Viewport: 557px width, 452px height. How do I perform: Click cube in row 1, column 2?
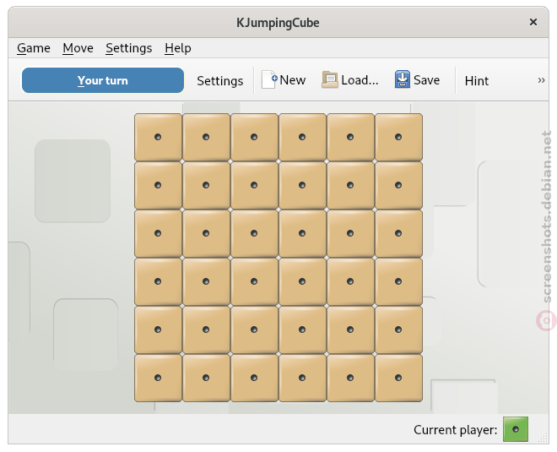(x=206, y=137)
